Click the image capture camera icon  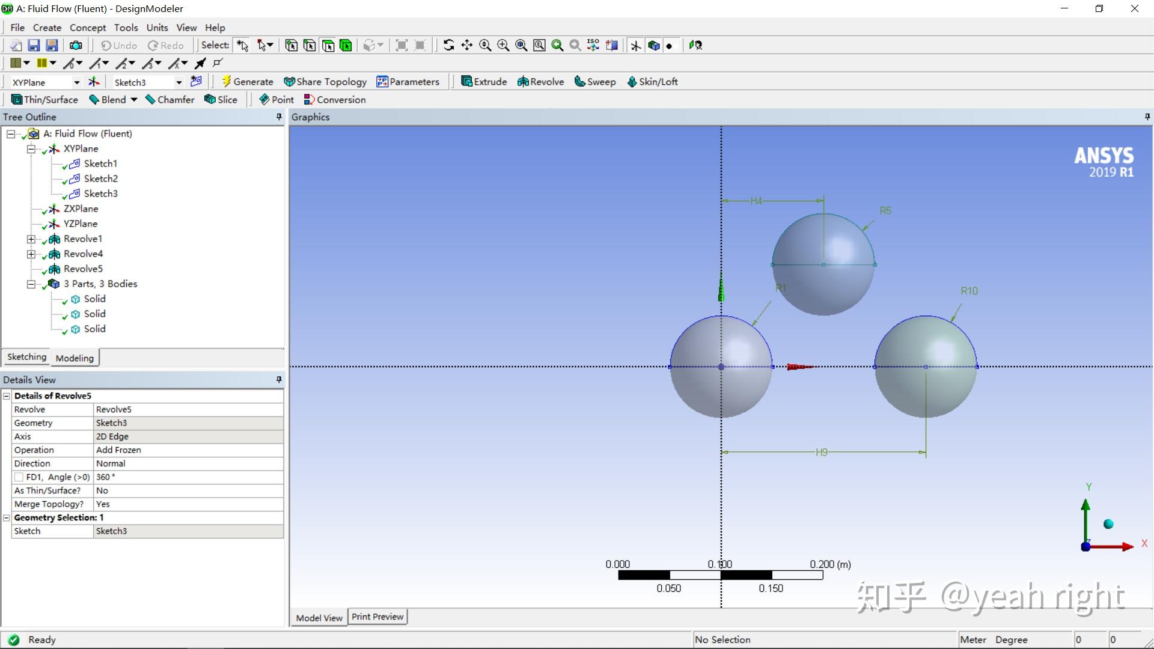click(x=76, y=46)
